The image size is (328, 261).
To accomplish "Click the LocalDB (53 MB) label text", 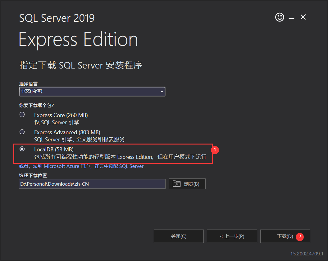I will click(54, 149).
